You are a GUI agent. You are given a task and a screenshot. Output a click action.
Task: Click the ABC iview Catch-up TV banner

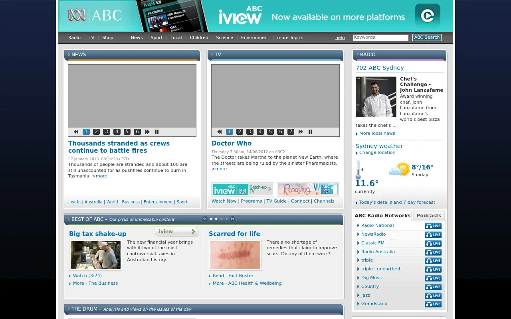tap(242, 189)
